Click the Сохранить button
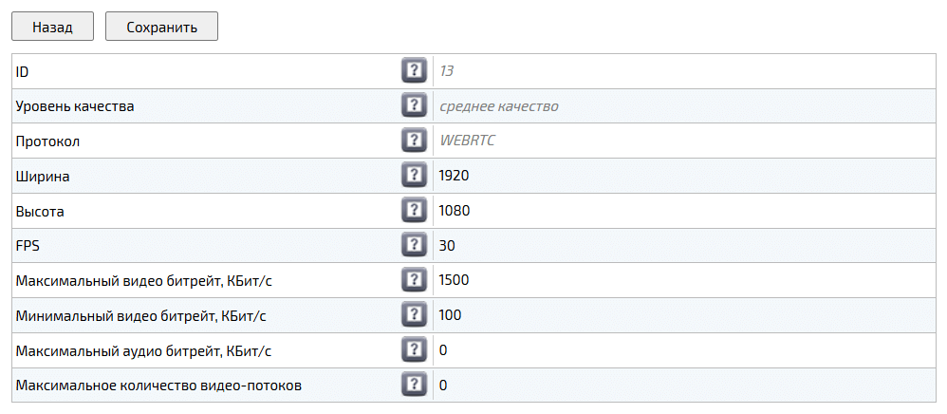Screen dimensions: 947x414 pyautogui.click(x=161, y=27)
